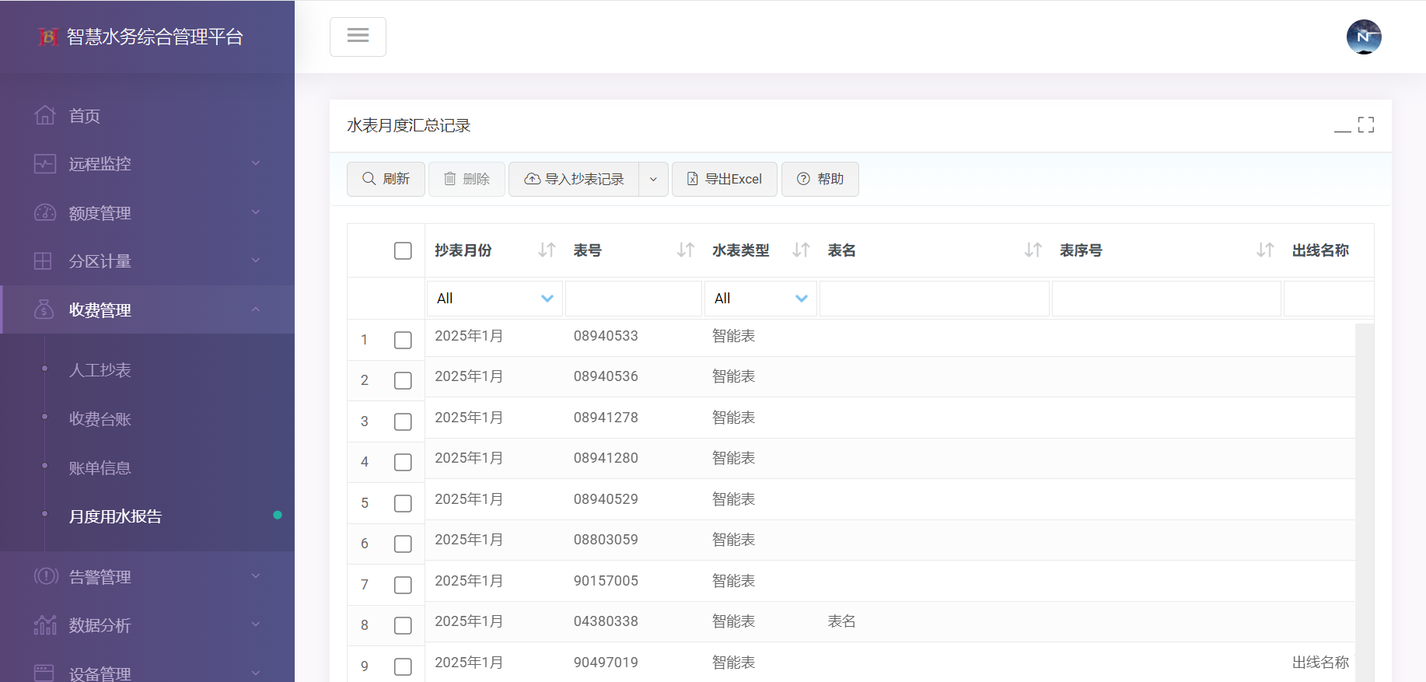Sort by 表号 column sort icon
Viewport: 1426px width, 682px height.
[685, 250]
